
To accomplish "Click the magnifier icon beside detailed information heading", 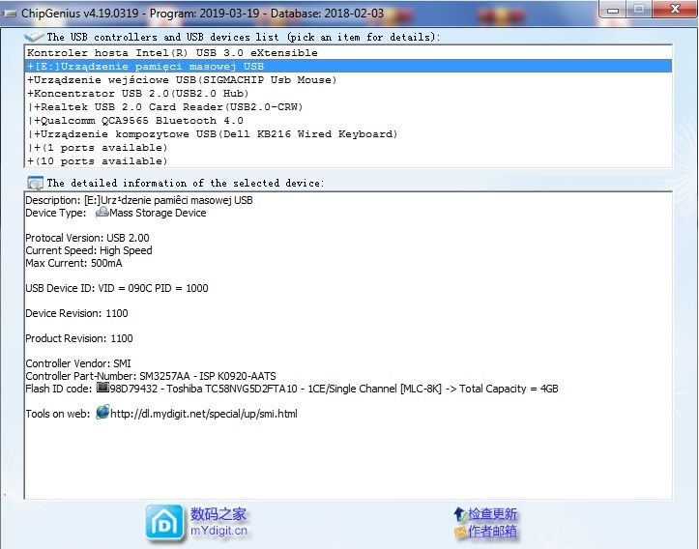I will 35,183.
